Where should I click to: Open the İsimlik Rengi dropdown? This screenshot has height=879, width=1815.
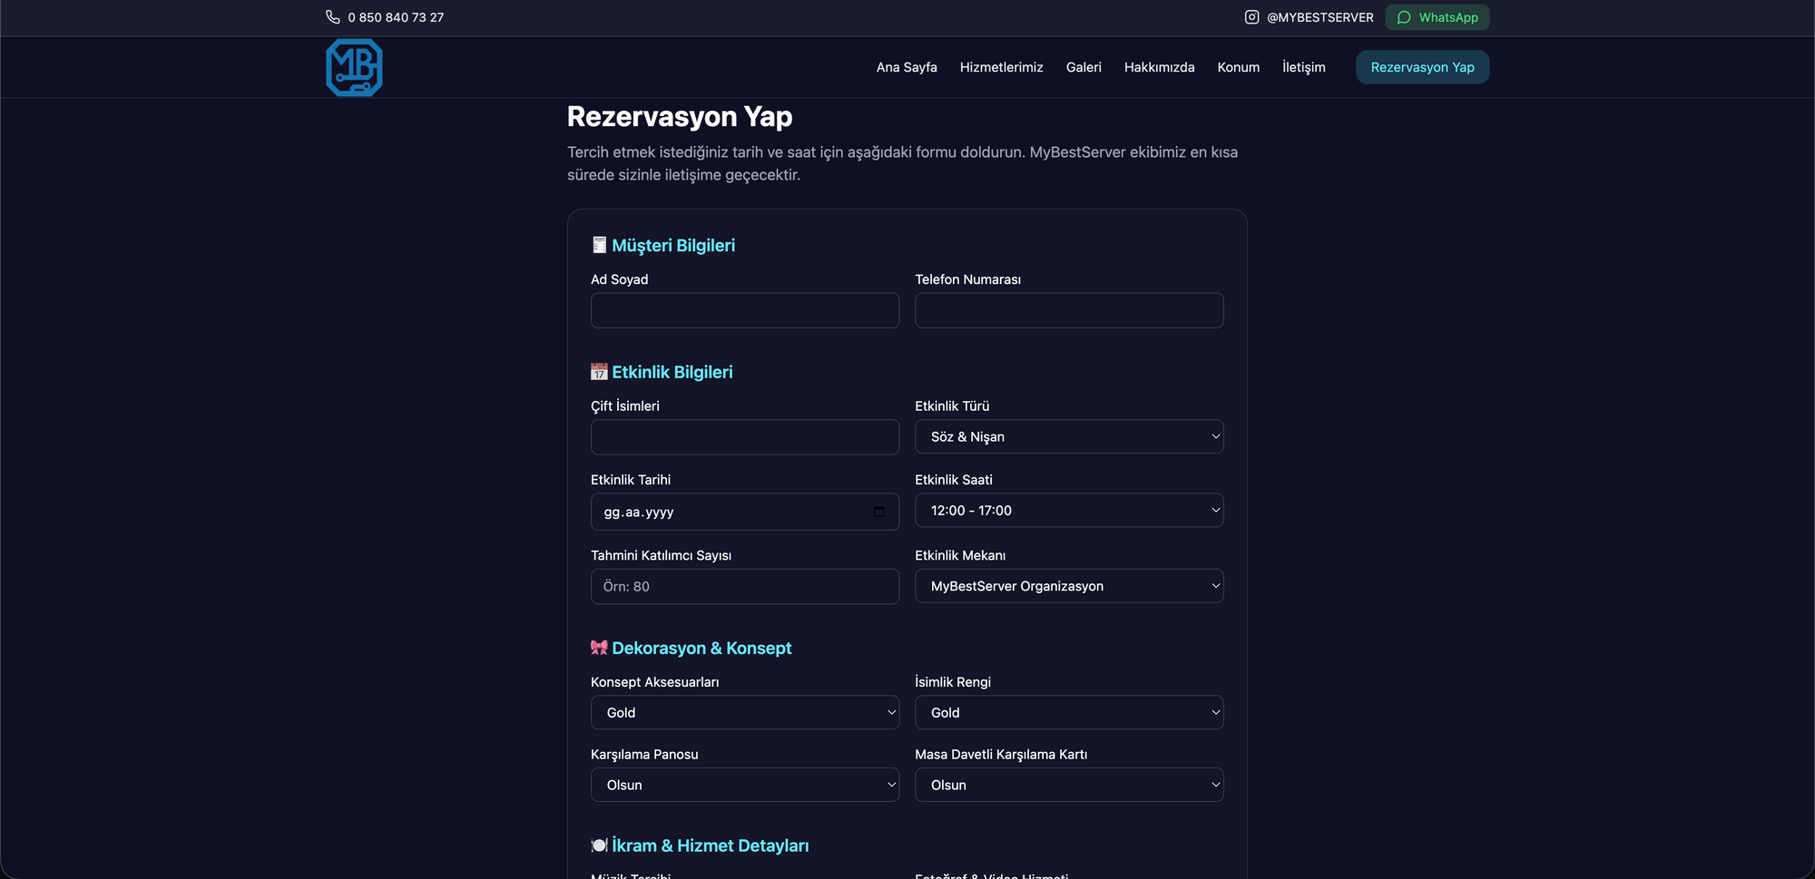tap(1068, 713)
